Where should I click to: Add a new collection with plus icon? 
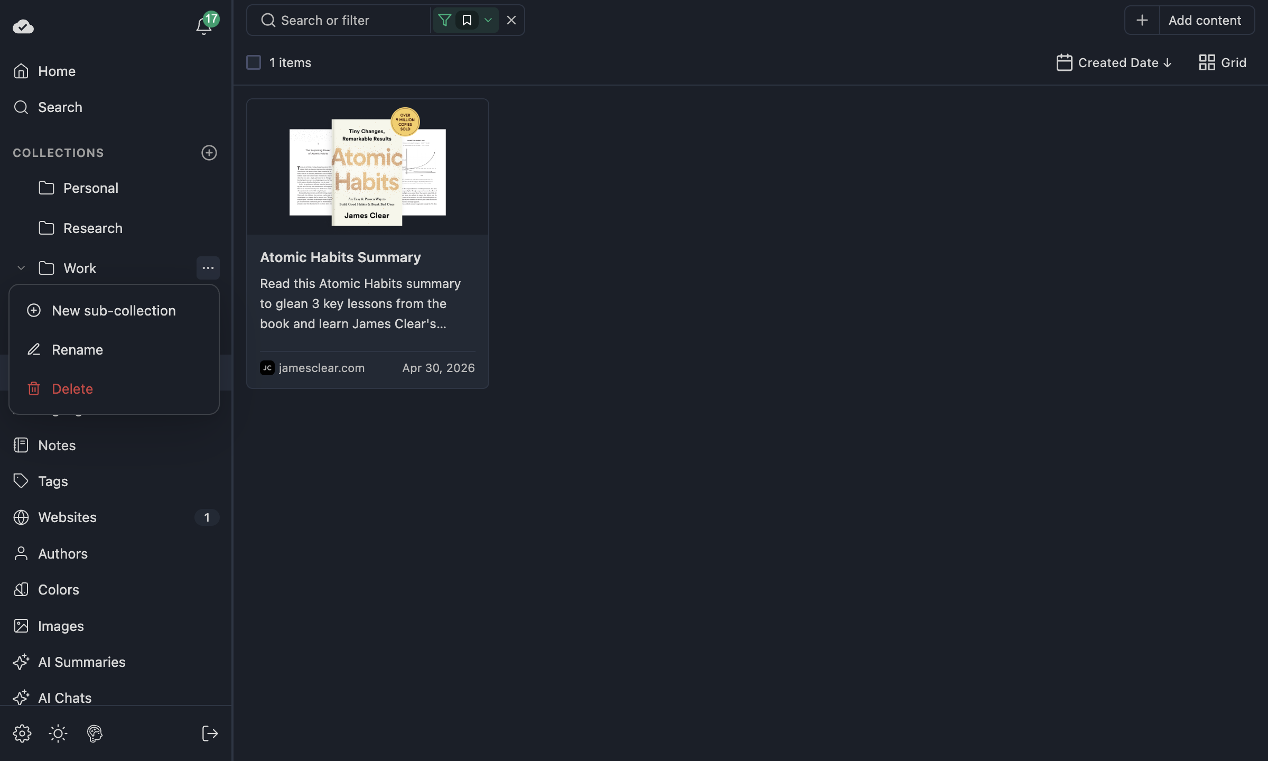click(209, 153)
